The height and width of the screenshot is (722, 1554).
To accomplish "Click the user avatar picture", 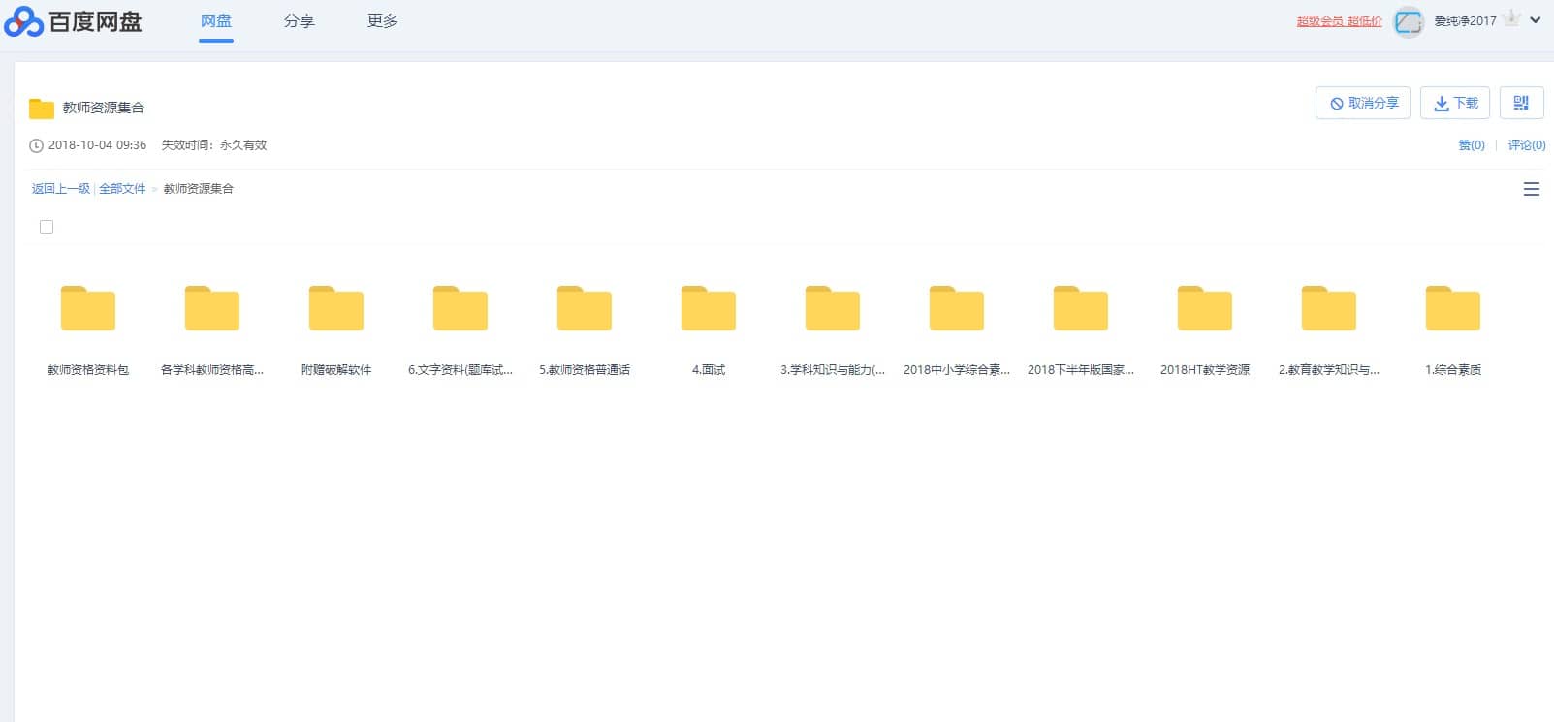I will [x=1408, y=21].
